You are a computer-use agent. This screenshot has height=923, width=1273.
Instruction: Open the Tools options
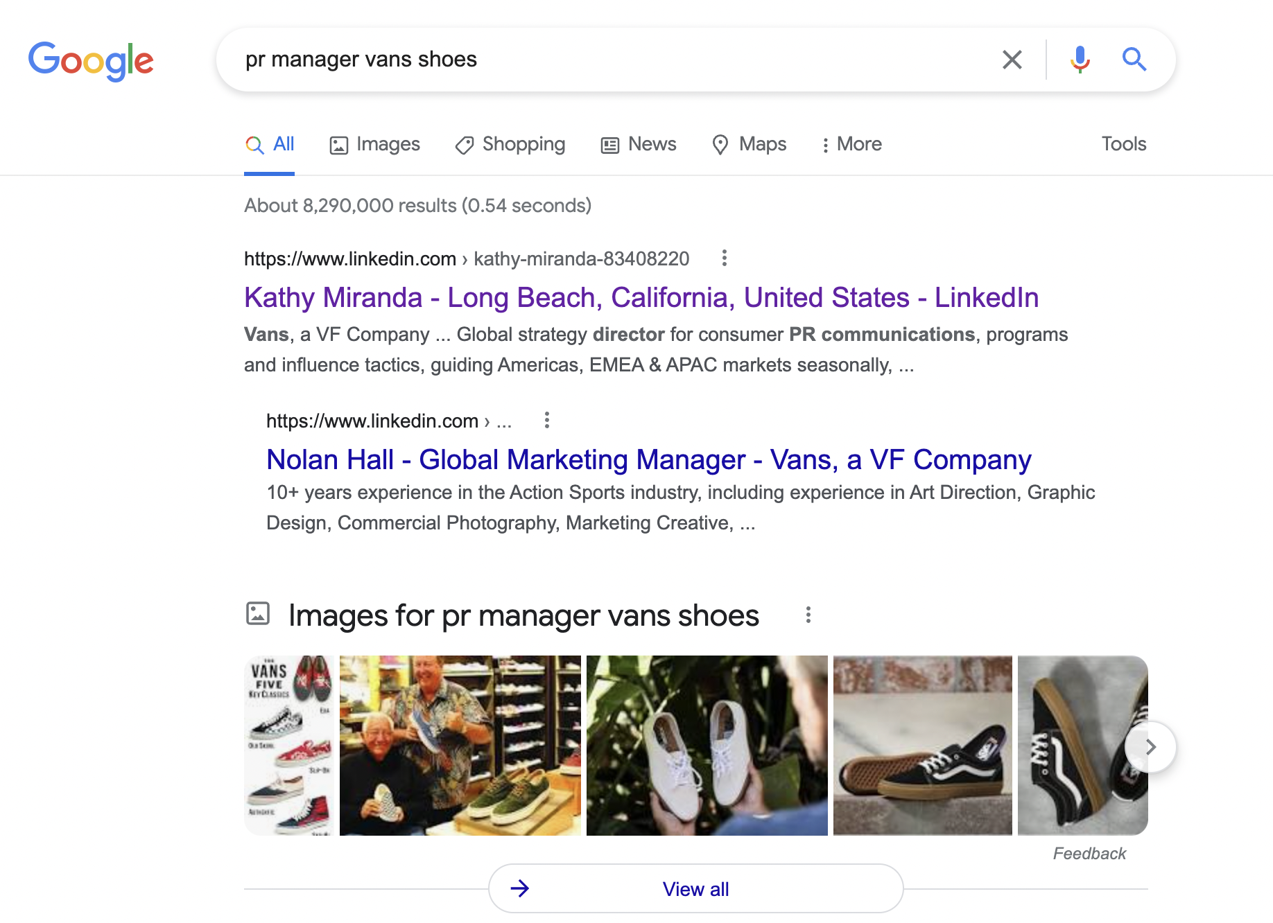(x=1123, y=144)
